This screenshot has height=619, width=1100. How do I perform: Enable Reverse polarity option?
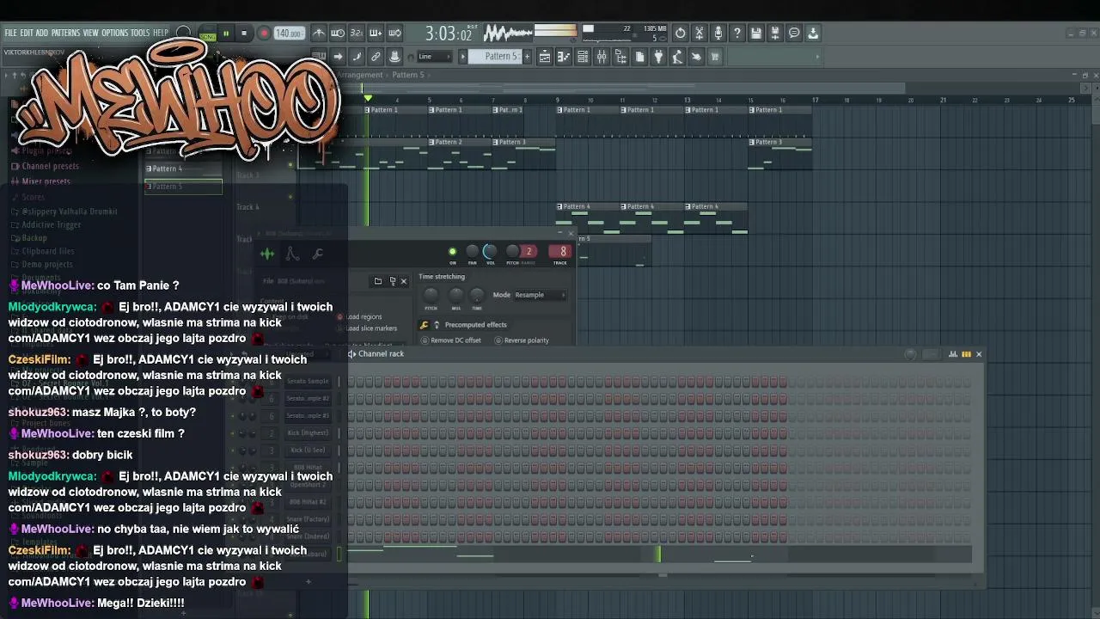coord(522,340)
